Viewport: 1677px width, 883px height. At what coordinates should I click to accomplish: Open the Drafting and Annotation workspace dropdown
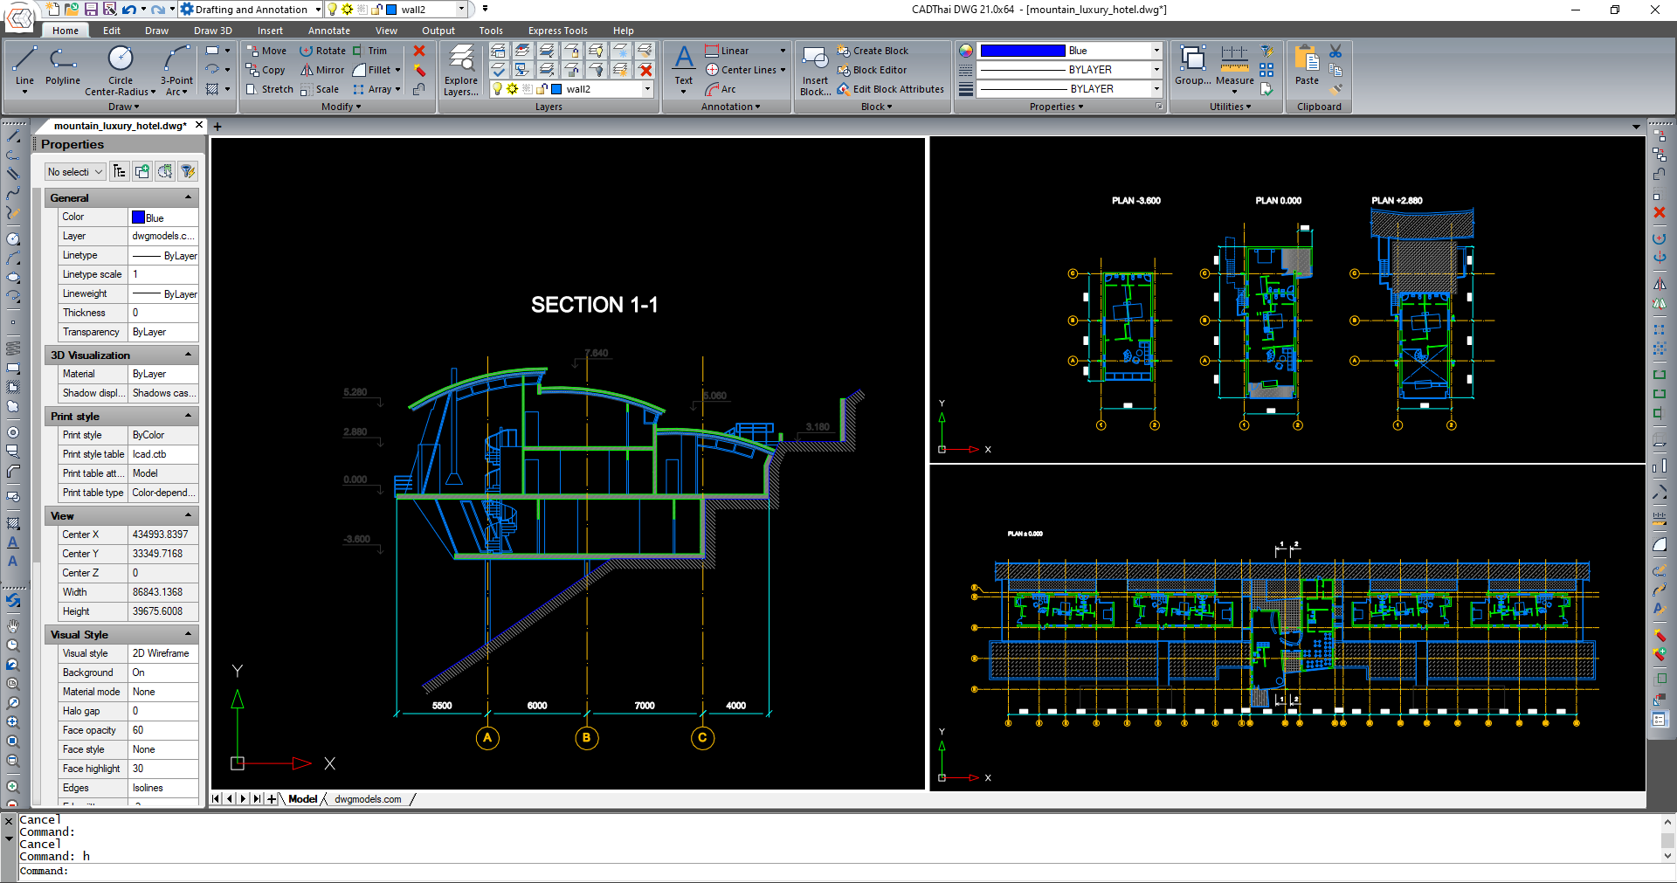click(x=317, y=10)
